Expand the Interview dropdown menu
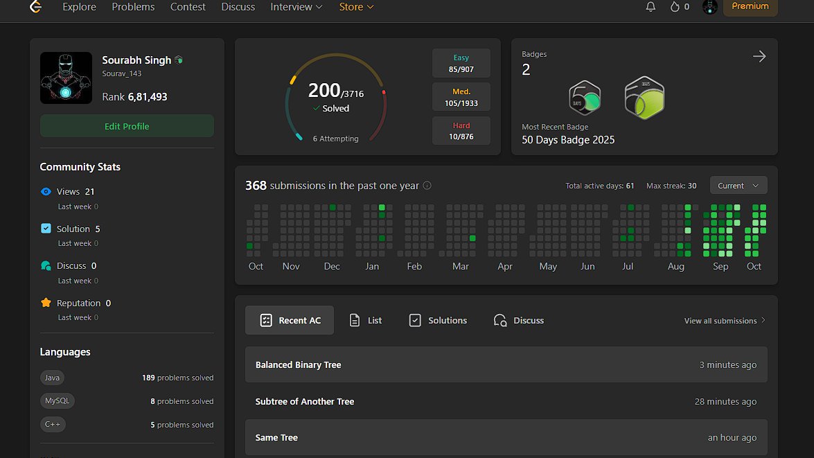This screenshot has height=458, width=814. pyautogui.click(x=297, y=7)
